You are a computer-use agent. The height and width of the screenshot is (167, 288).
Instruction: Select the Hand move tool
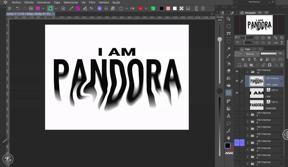click(229, 138)
